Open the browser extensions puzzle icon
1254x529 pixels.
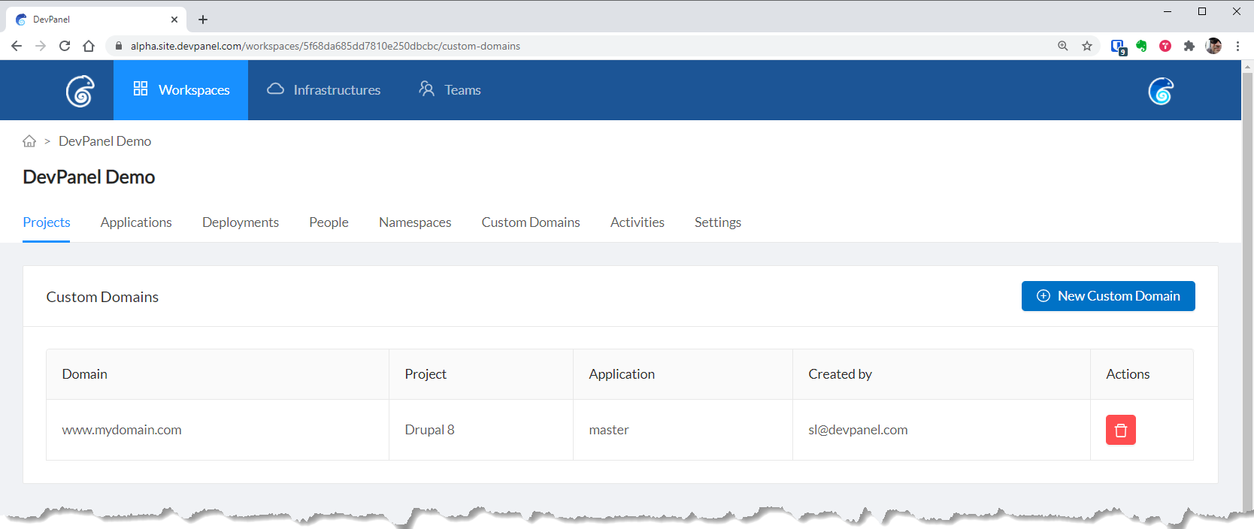(1189, 46)
